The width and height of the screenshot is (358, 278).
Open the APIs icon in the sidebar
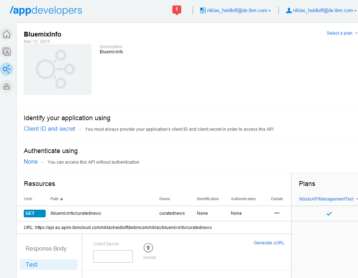tap(7, 69)
